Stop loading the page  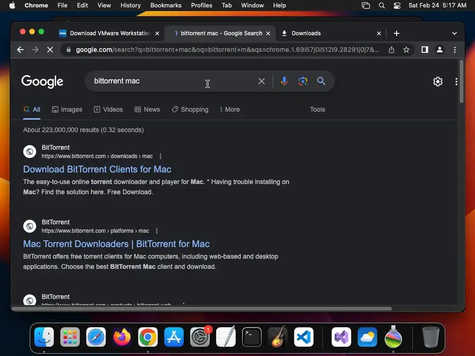click(x=50, y=50)
